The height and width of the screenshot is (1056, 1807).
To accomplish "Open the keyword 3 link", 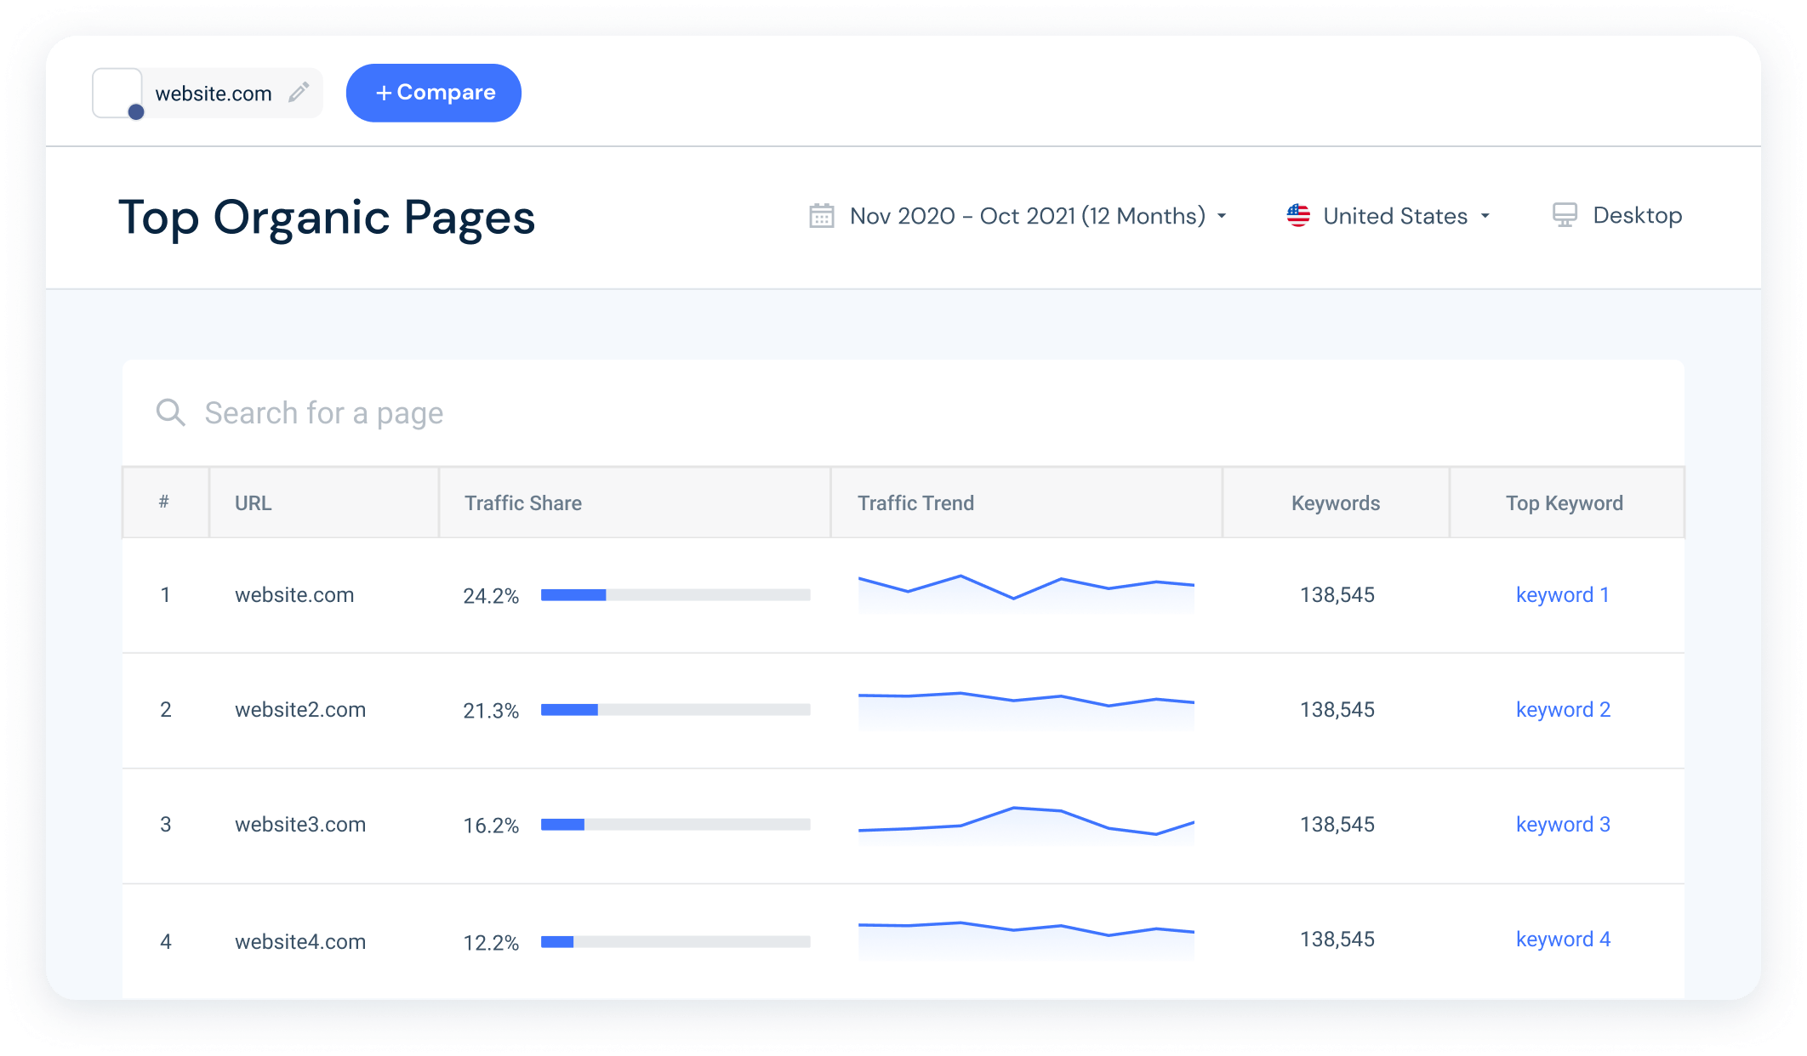I will (x=1562, y=824).
